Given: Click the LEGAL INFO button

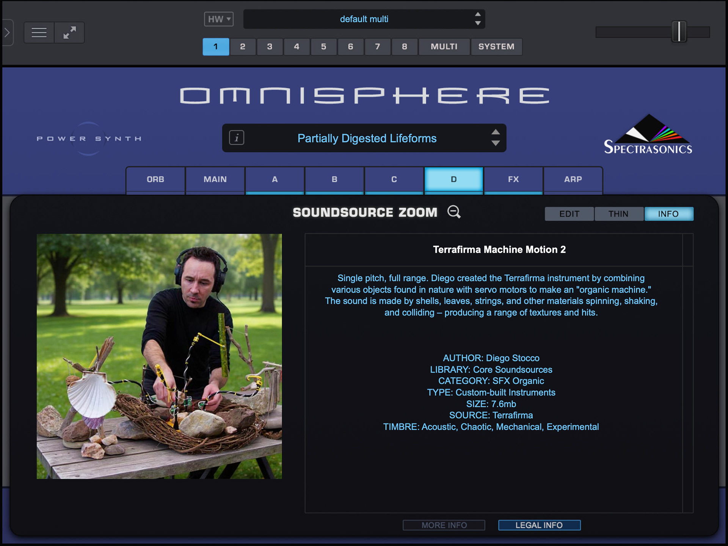Looking at the screenshot, I should point(539,525).
